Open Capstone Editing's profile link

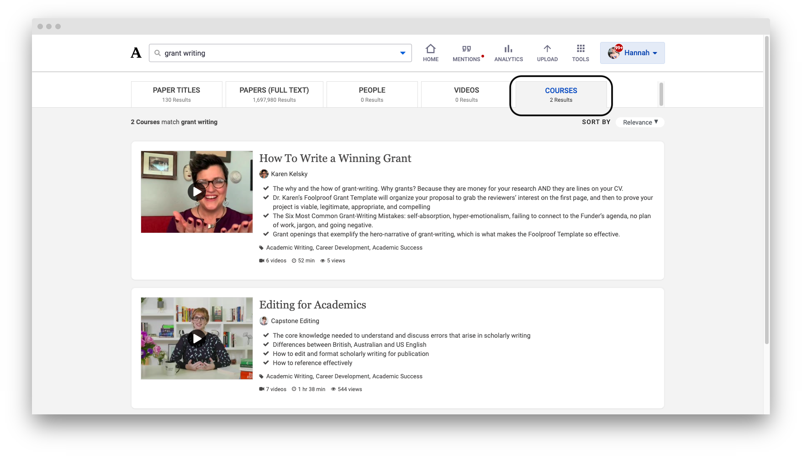(295, 321)
